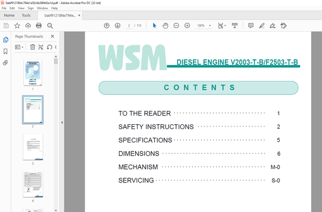
Task: Open the Find text magnifier
Action: tap(50, 25)
